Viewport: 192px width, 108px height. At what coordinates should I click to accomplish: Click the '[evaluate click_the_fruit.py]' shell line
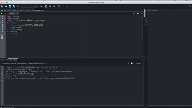(19, 74)
